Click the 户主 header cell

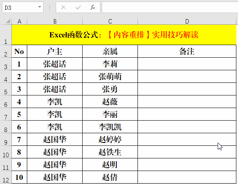(55, 51)
